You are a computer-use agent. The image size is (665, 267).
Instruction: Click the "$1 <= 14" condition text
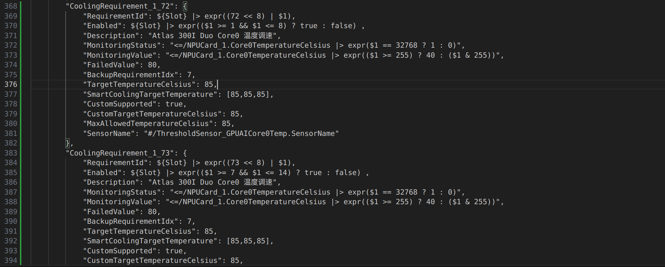coord(272,173)
